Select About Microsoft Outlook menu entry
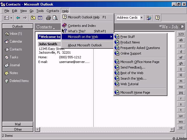The width and height of the screenshot is (187, 140). (x=85, y=45)
